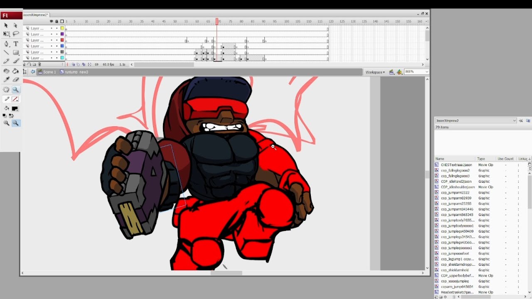532x299 pixels.
Task: Go back using the edit bar arrow
Action: point(33,72)
